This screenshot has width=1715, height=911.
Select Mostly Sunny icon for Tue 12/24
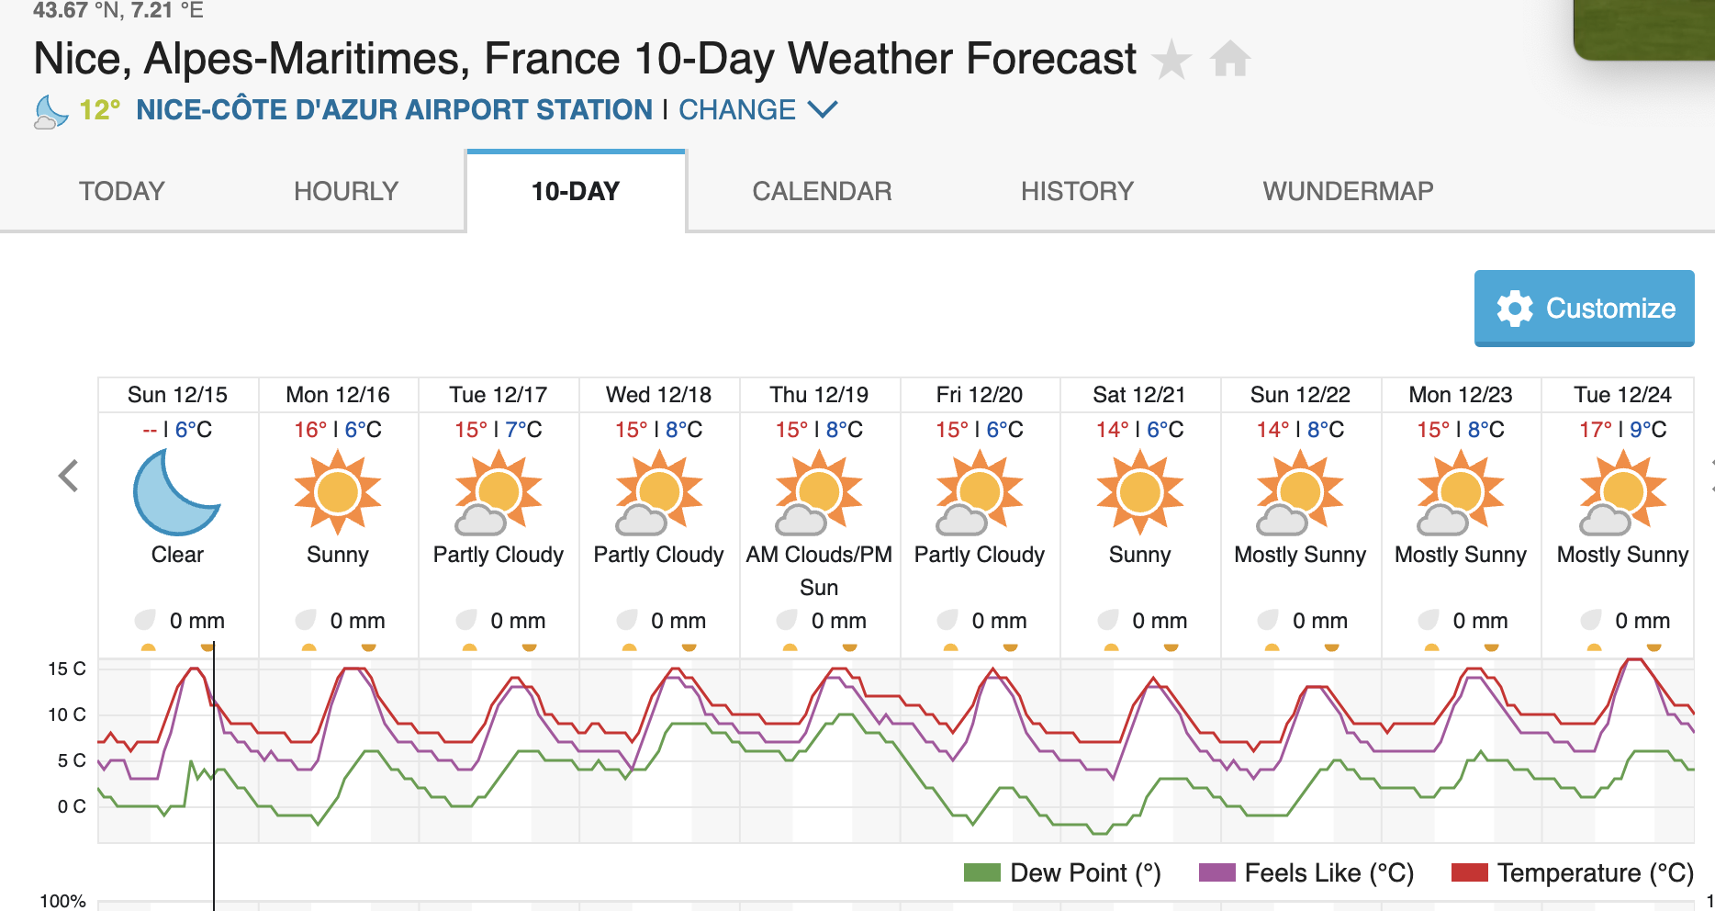tap(1622, 492)
